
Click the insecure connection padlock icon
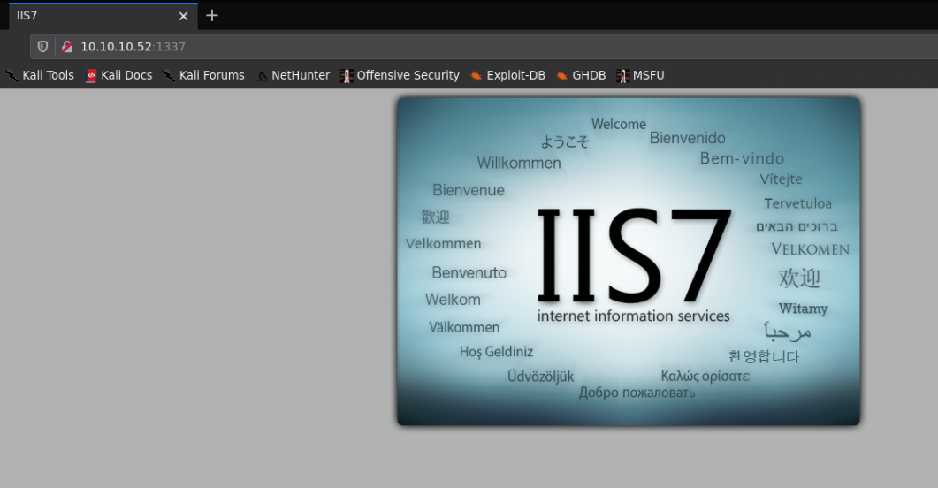pos(67,47)
